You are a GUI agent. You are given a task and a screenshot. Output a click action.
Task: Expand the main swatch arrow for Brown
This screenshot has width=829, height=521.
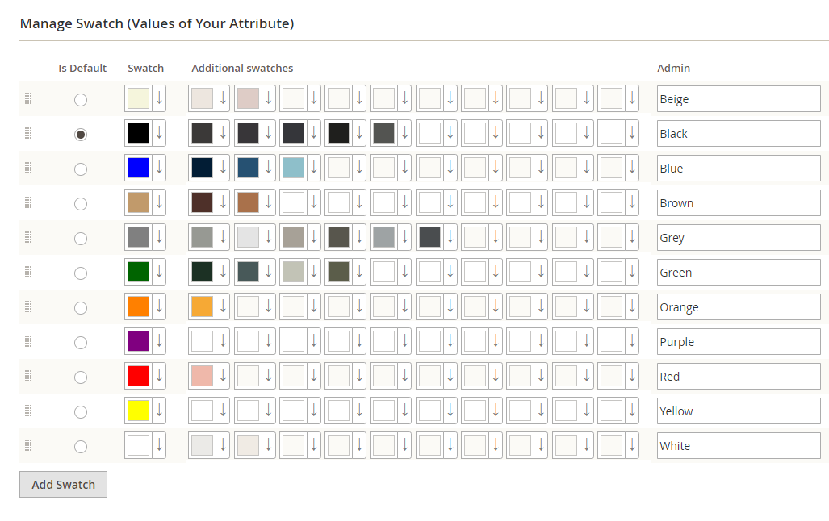[159, 202]
